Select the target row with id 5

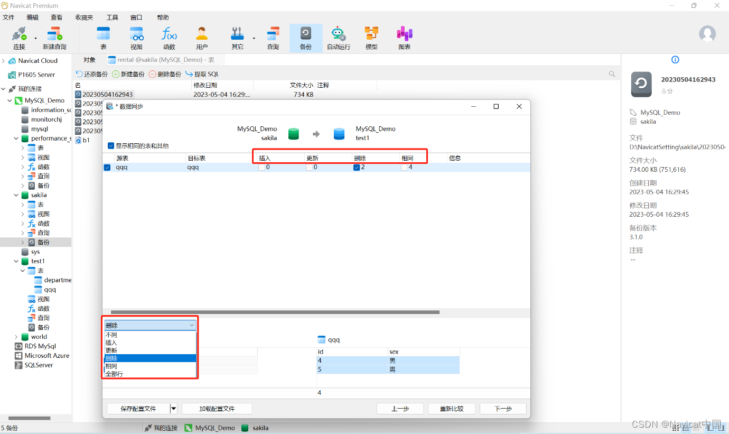[388, 370]
